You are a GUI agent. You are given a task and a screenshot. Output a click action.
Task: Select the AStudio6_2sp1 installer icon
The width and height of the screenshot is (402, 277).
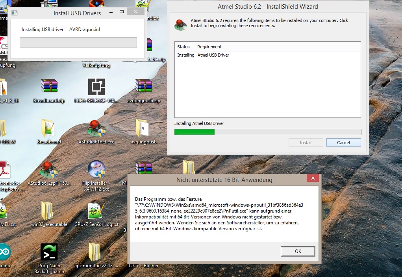[49, 170]
